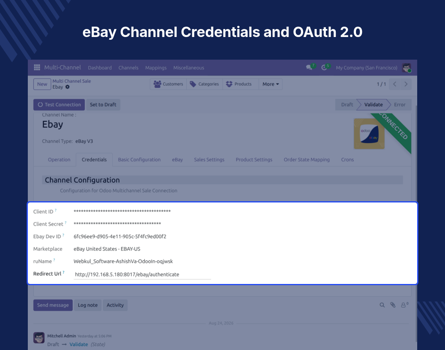
Task: Open Marketplace field eBay United States - EBAY-US
Action: [107, 249]
